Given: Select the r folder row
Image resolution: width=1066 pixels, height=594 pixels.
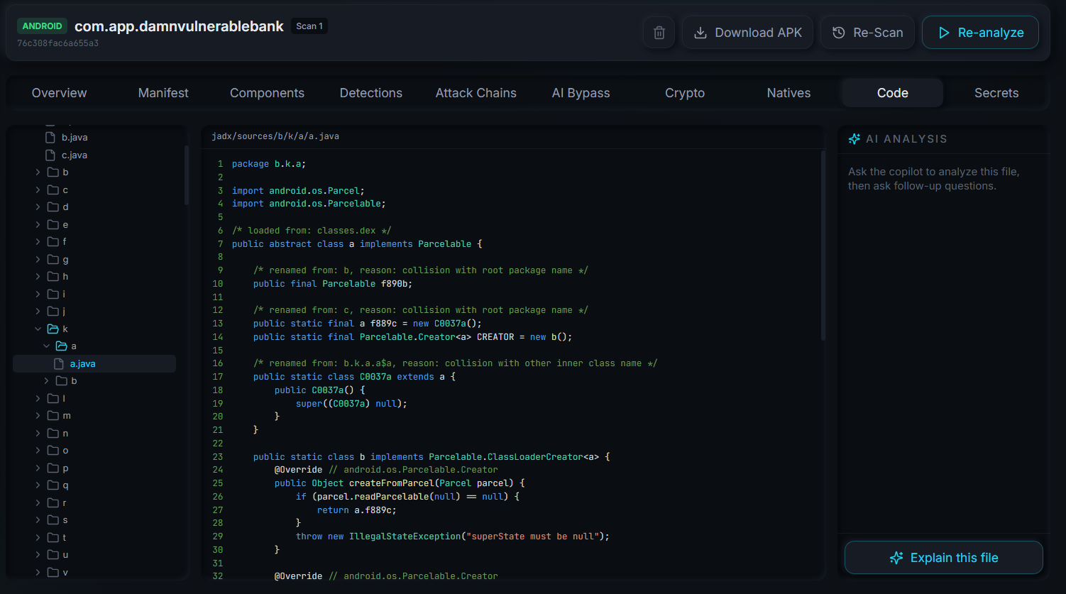Looking at the screenshot, I should pos(94,503).
